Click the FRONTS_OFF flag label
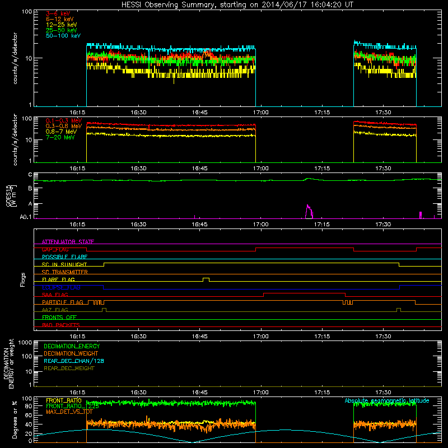 pos(59,318)
